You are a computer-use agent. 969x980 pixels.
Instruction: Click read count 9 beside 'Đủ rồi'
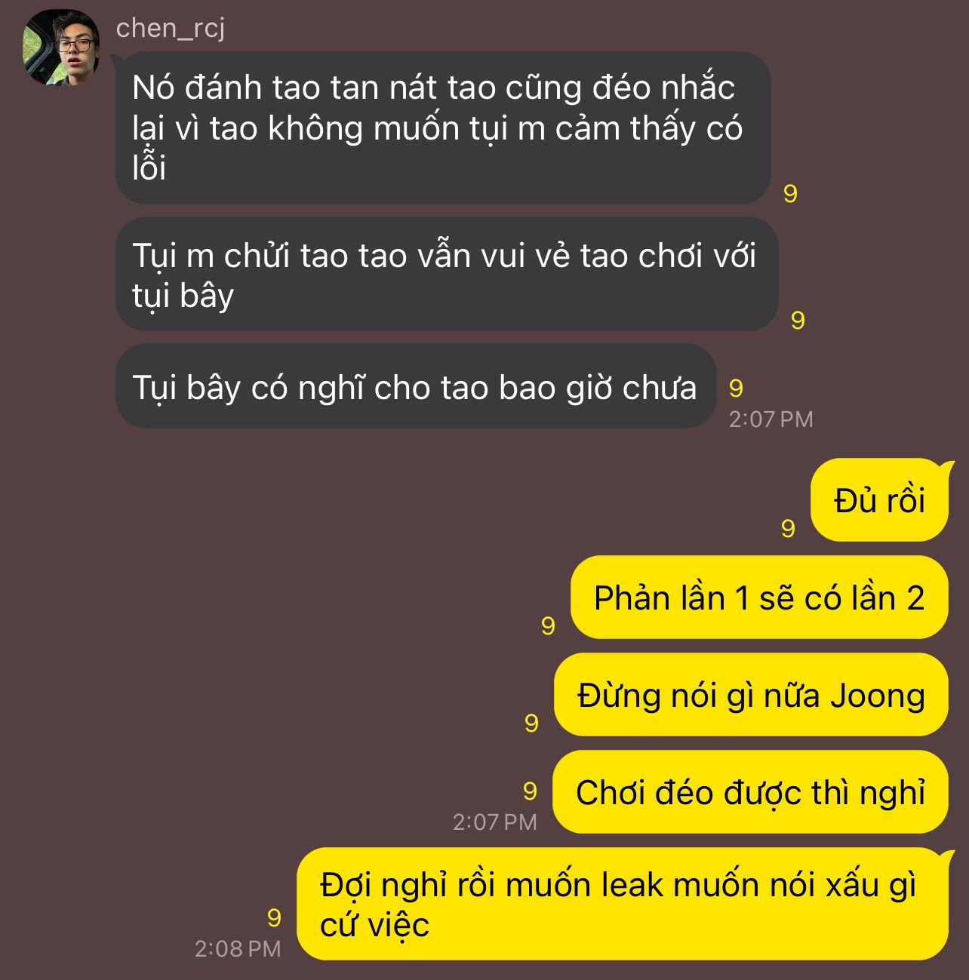tap(788, 529)
